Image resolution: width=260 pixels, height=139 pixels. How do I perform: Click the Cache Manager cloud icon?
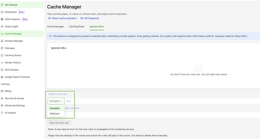tap(2, 34)
